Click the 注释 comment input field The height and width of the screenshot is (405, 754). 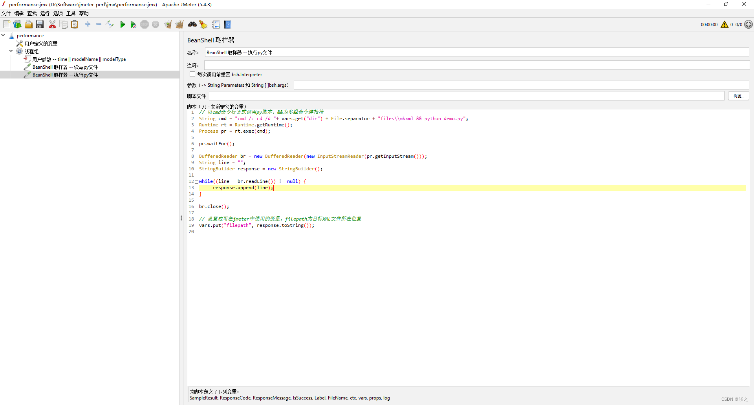[477, 65]
